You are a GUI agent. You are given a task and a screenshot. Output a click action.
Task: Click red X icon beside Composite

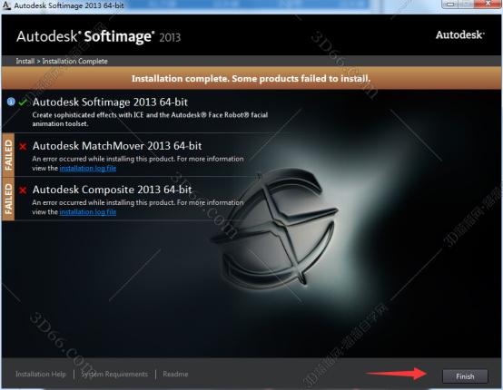(23, 190)
